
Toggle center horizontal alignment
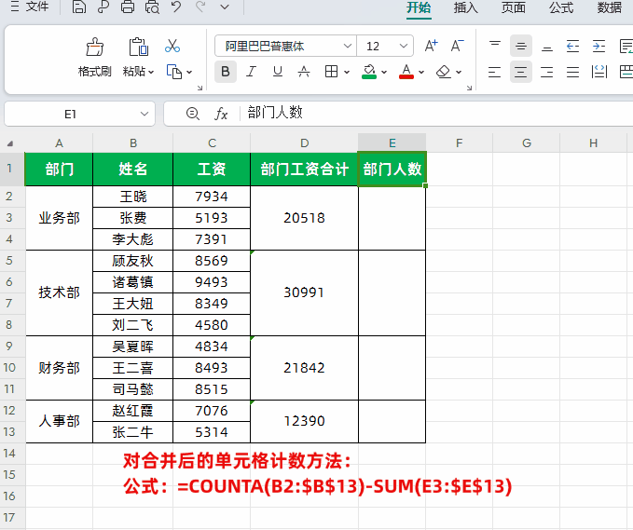(521, 72)
